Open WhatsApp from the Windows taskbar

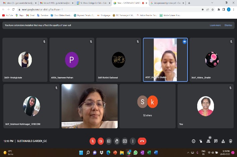(135, 153)
